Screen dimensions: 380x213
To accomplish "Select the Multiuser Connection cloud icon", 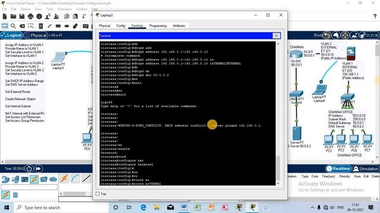I will pos(53,179).
